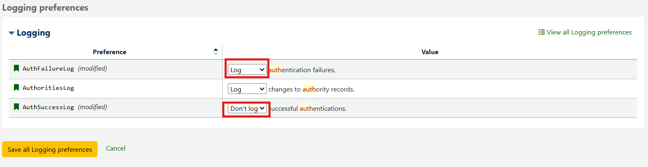The image size is (648, 167).
Task: Sort by the Preference column header
Action: 109,52
